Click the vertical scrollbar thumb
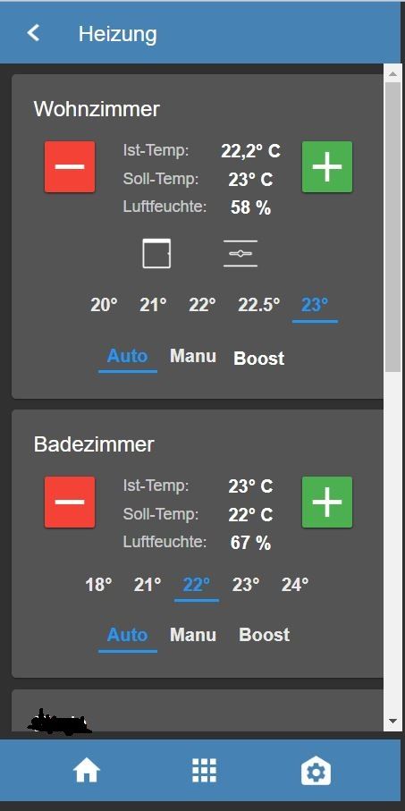This screenshot has width=405, height=811. (x=392, y=226)
